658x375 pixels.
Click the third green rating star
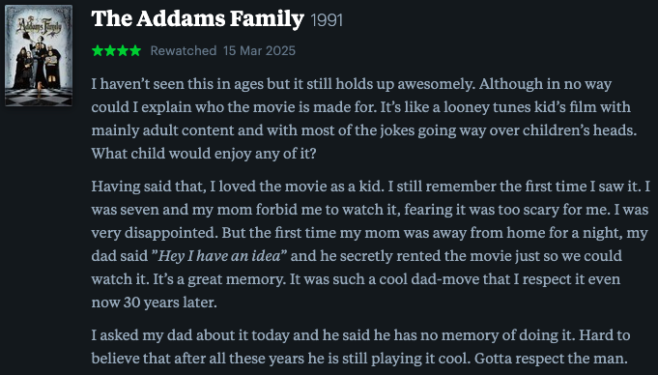(123, 51)
